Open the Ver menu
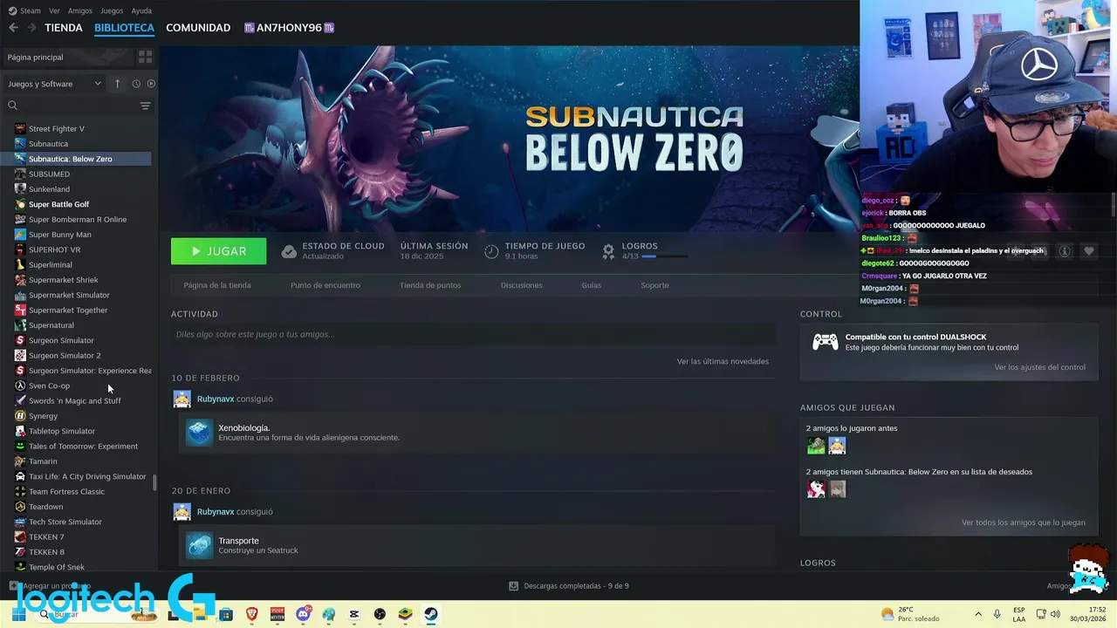This screenshot has width=1117, height=628. click(54, 10)
